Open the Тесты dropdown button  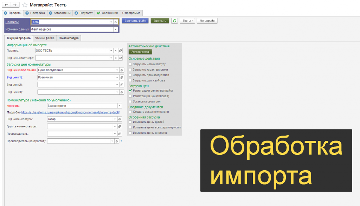point(187,21)
